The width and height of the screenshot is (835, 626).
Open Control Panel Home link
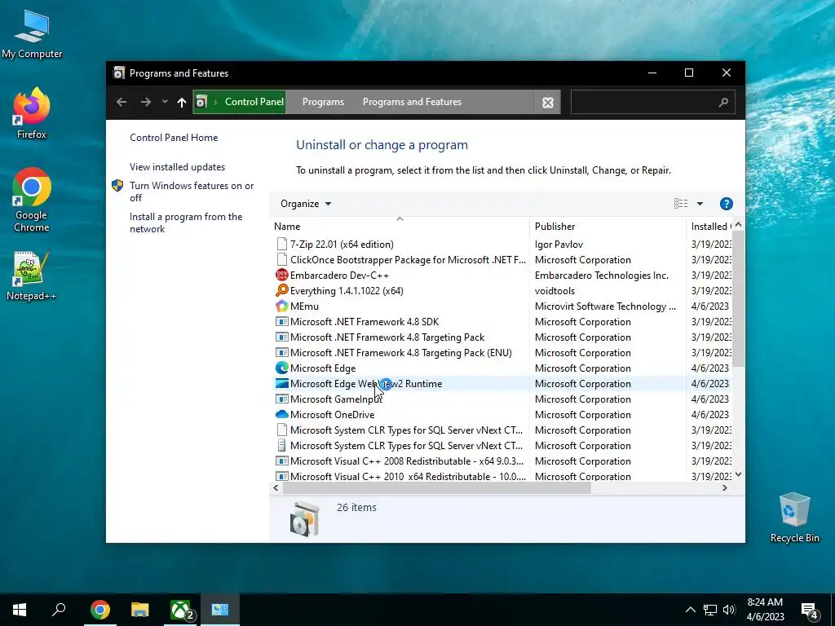tap(174, 137)
